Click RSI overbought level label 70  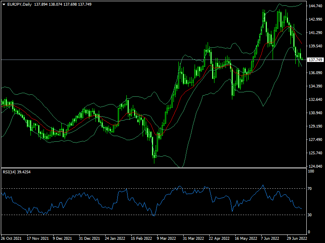310,188
